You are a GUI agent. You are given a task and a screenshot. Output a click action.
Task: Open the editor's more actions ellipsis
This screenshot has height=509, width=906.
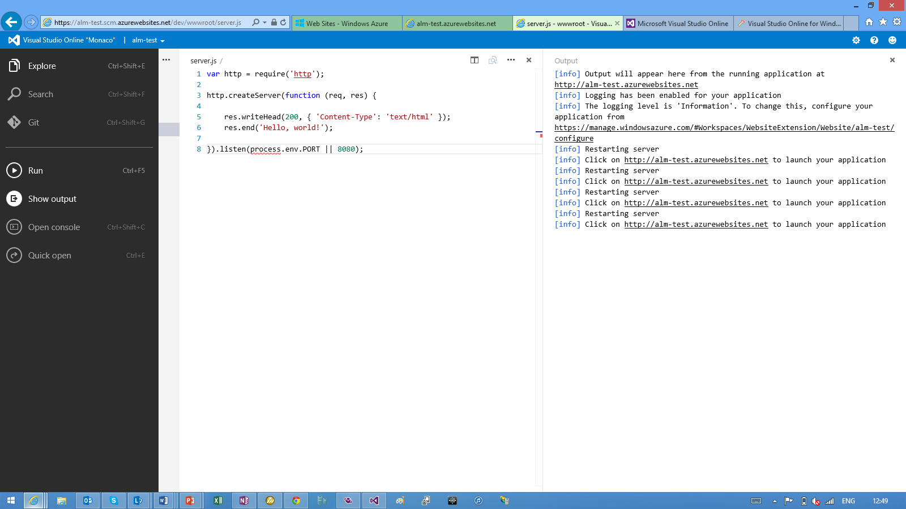click(x=511, y=60)
